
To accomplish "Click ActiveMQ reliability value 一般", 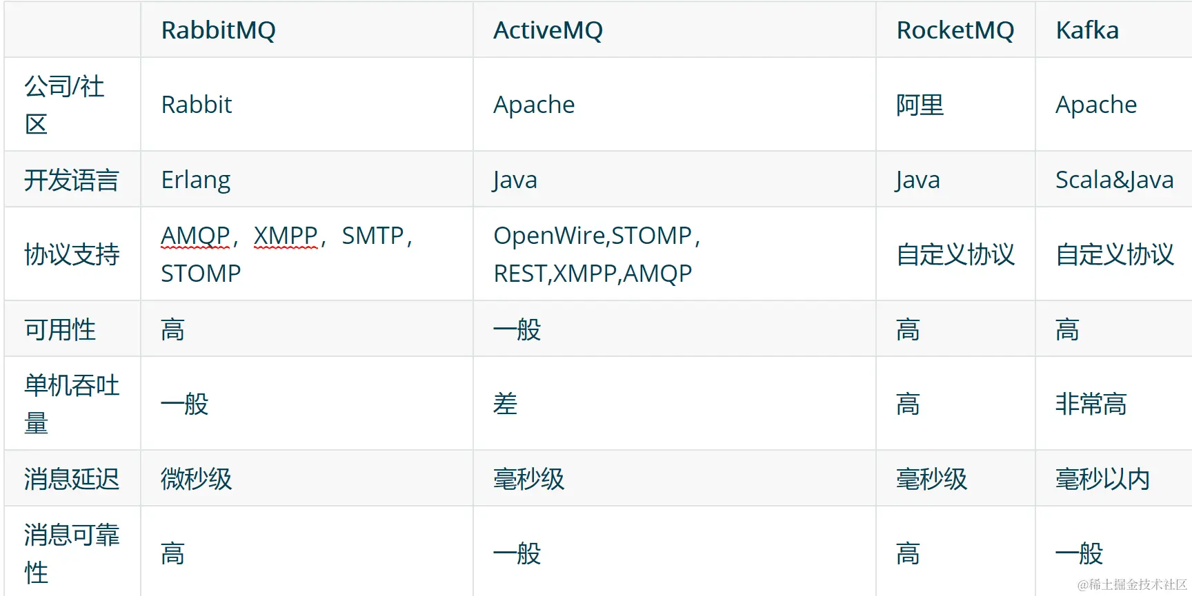I will pyautogui.click(x=517, y=553).
